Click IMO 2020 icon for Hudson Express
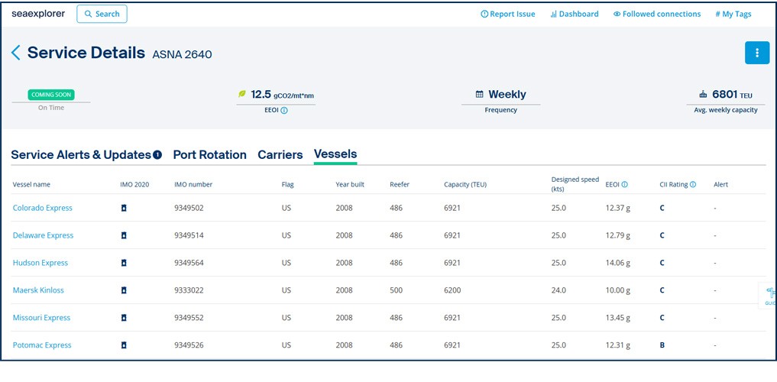The width and height of the screenshot is (777, 382). pos(124,263)
